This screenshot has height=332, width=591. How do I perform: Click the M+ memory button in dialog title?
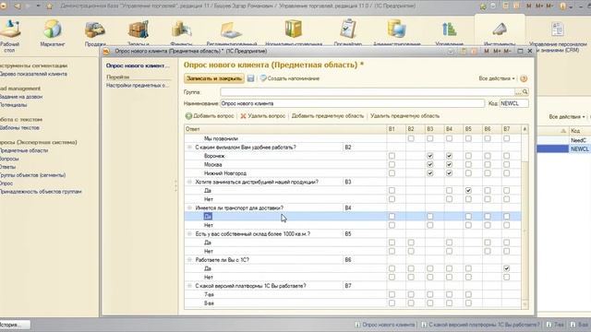497,51
